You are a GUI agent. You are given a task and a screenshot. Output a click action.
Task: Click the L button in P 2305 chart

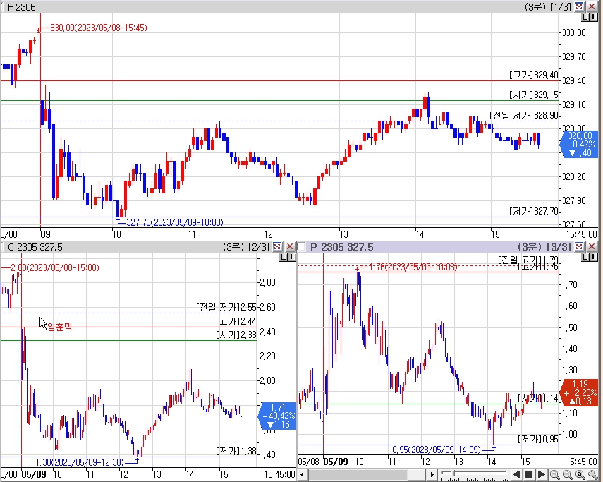point(585,257)
